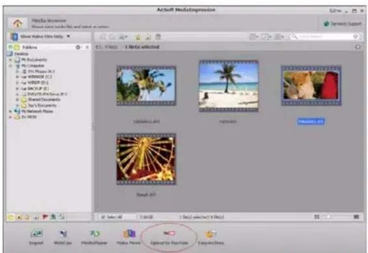Expand the BACKUP (E:) drive node
Viewport: 368px width, 253px height.
pyautogui.click(x=17, y=88)
